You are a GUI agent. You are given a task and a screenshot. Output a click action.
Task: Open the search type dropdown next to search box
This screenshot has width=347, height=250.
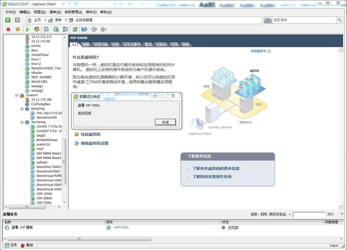click(268, 20)
